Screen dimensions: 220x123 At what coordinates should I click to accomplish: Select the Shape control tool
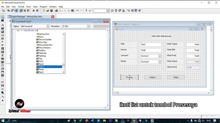click(2, 82)
